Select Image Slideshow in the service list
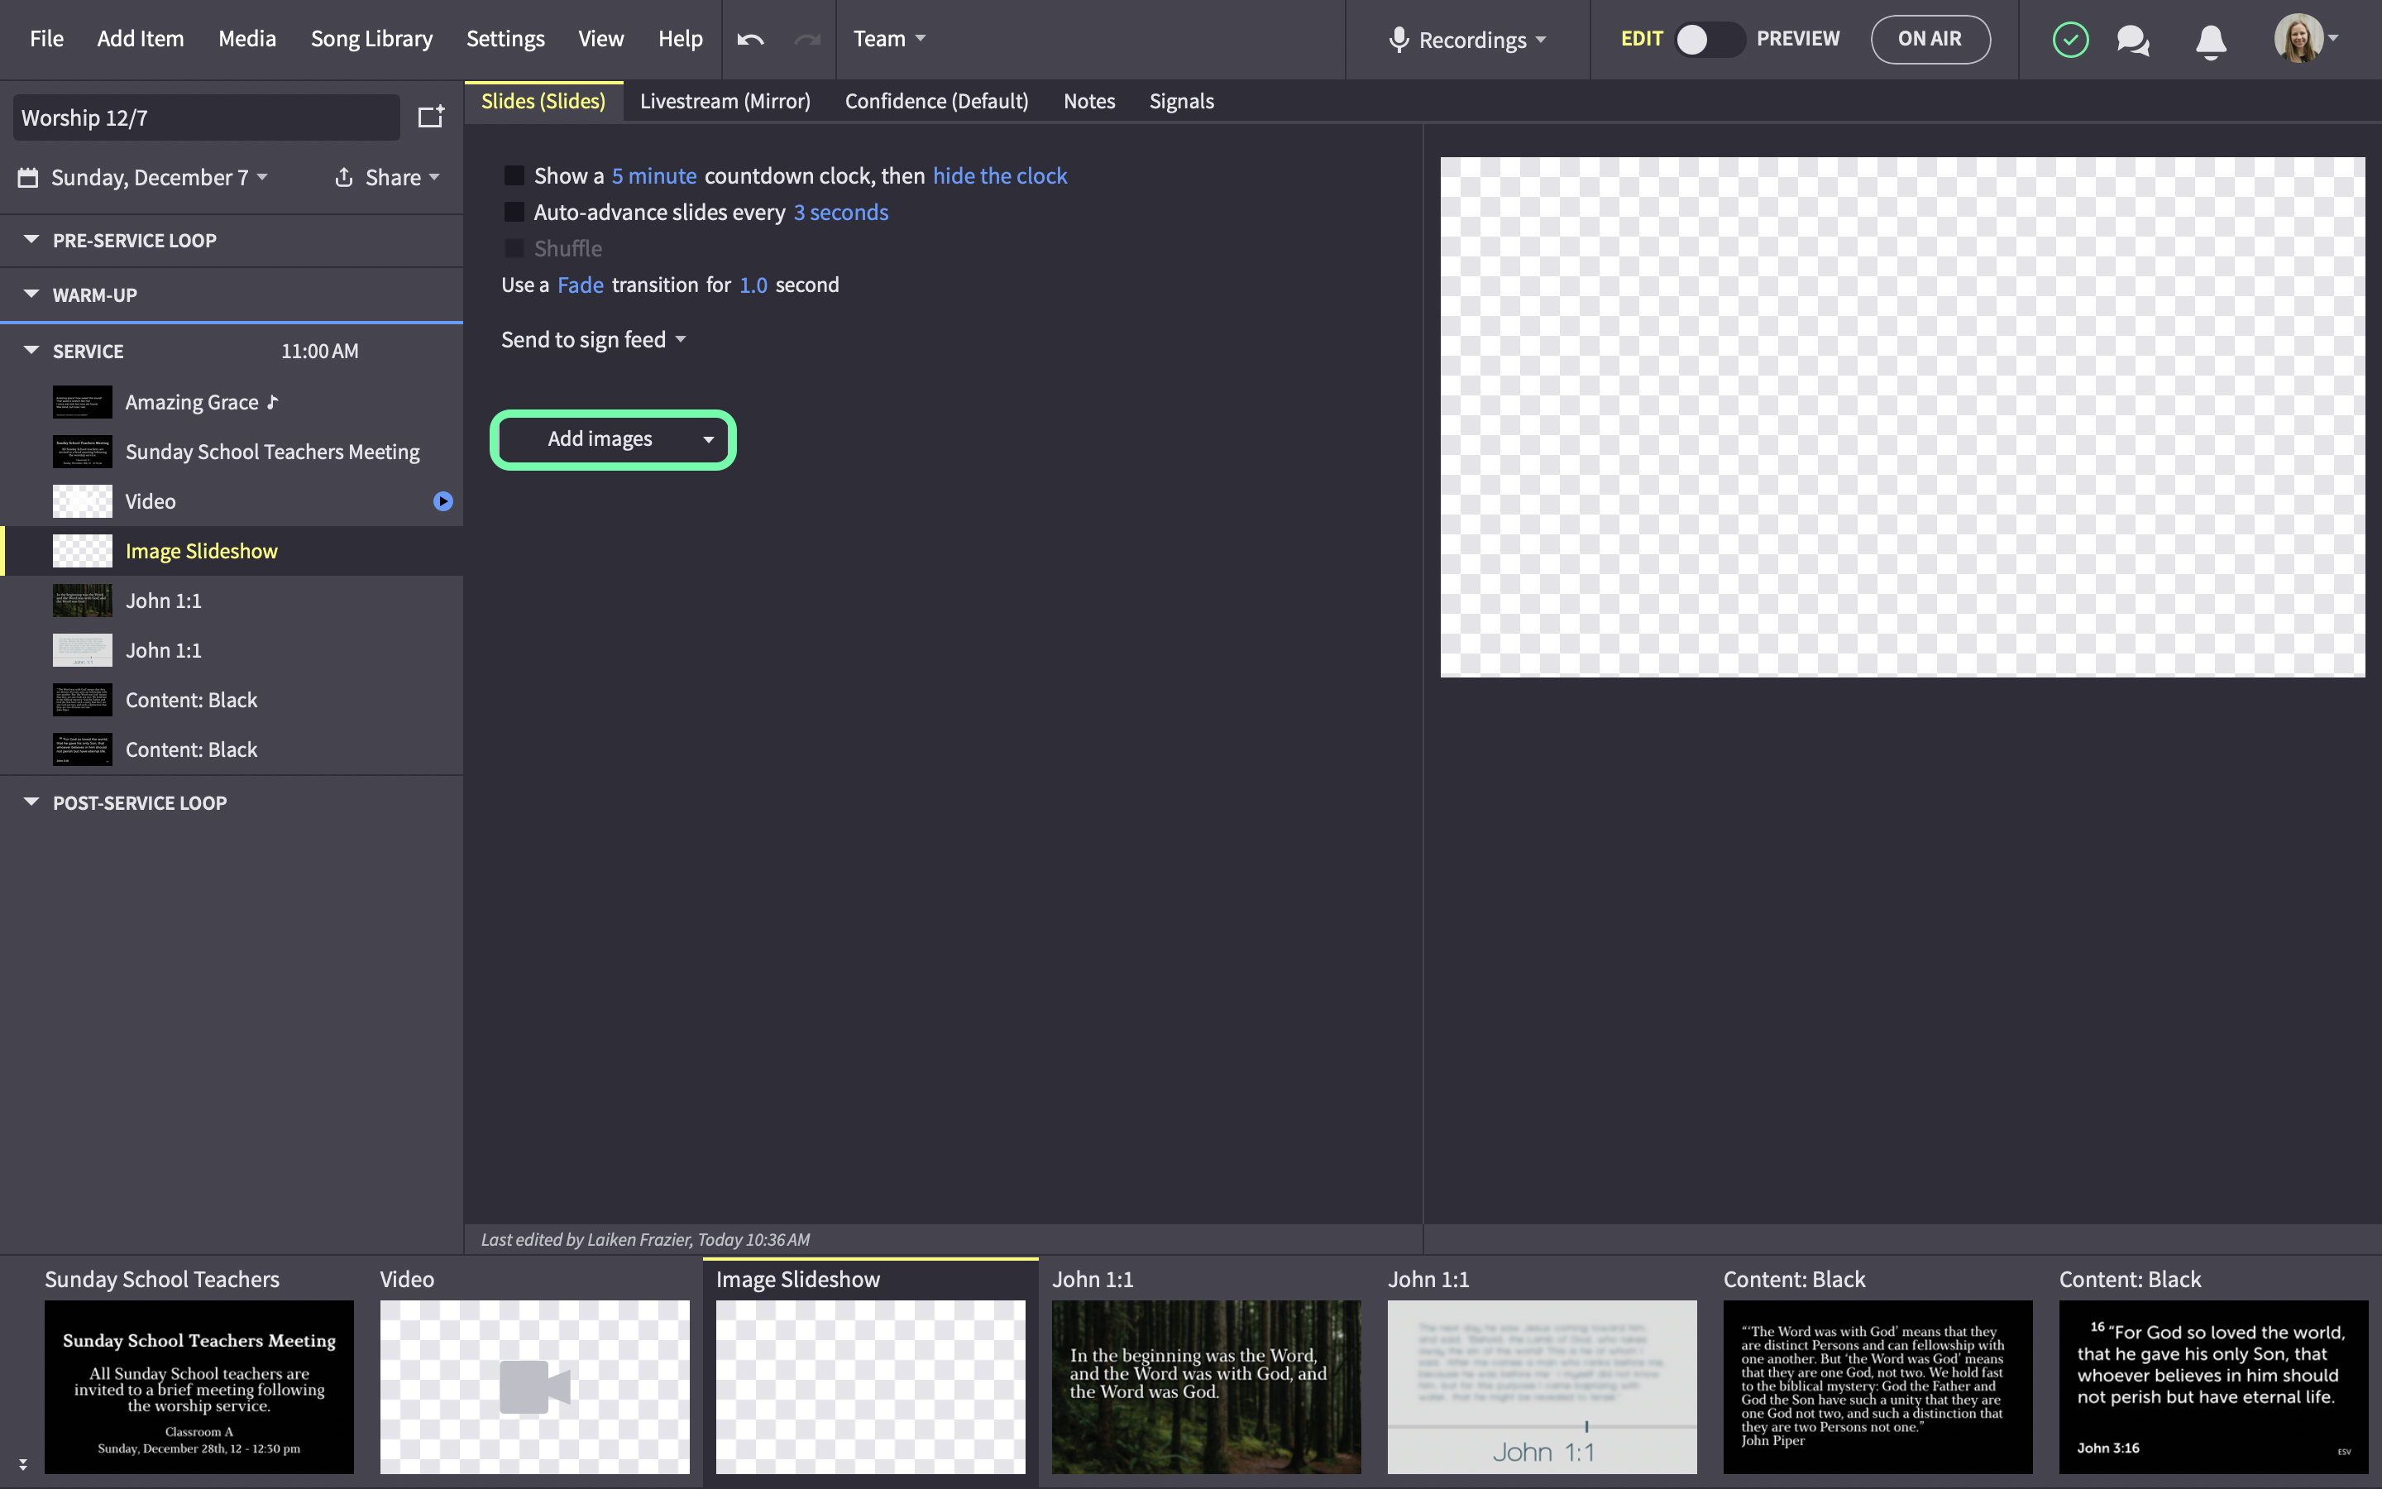2382x1489 pixels. coord(232,550)
